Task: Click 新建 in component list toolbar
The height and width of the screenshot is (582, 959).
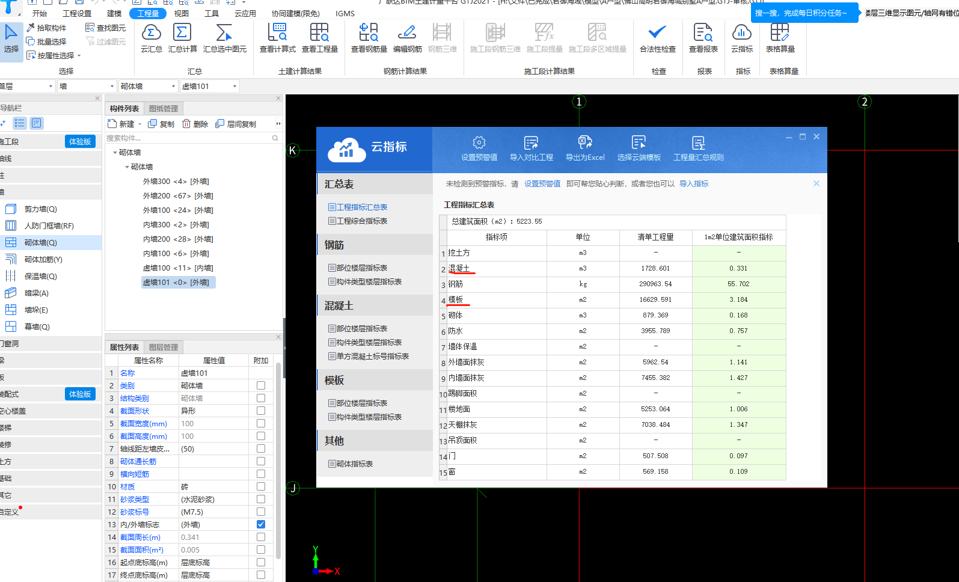Action: pyautogui.click(x=121, y=124)
